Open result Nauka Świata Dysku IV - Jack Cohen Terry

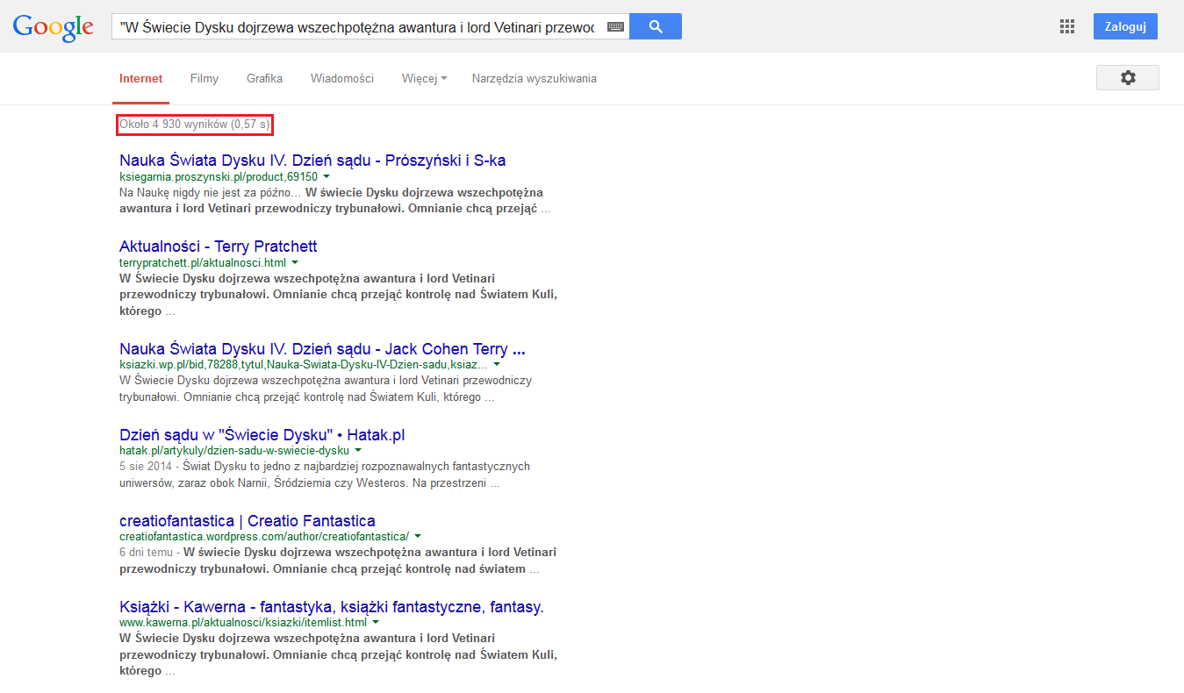coord(322,349)
